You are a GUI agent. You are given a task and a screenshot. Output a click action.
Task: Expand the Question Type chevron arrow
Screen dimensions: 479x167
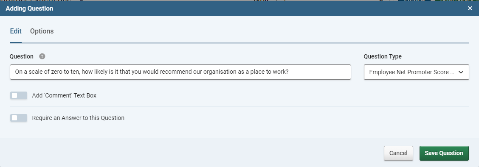point(461,72)
